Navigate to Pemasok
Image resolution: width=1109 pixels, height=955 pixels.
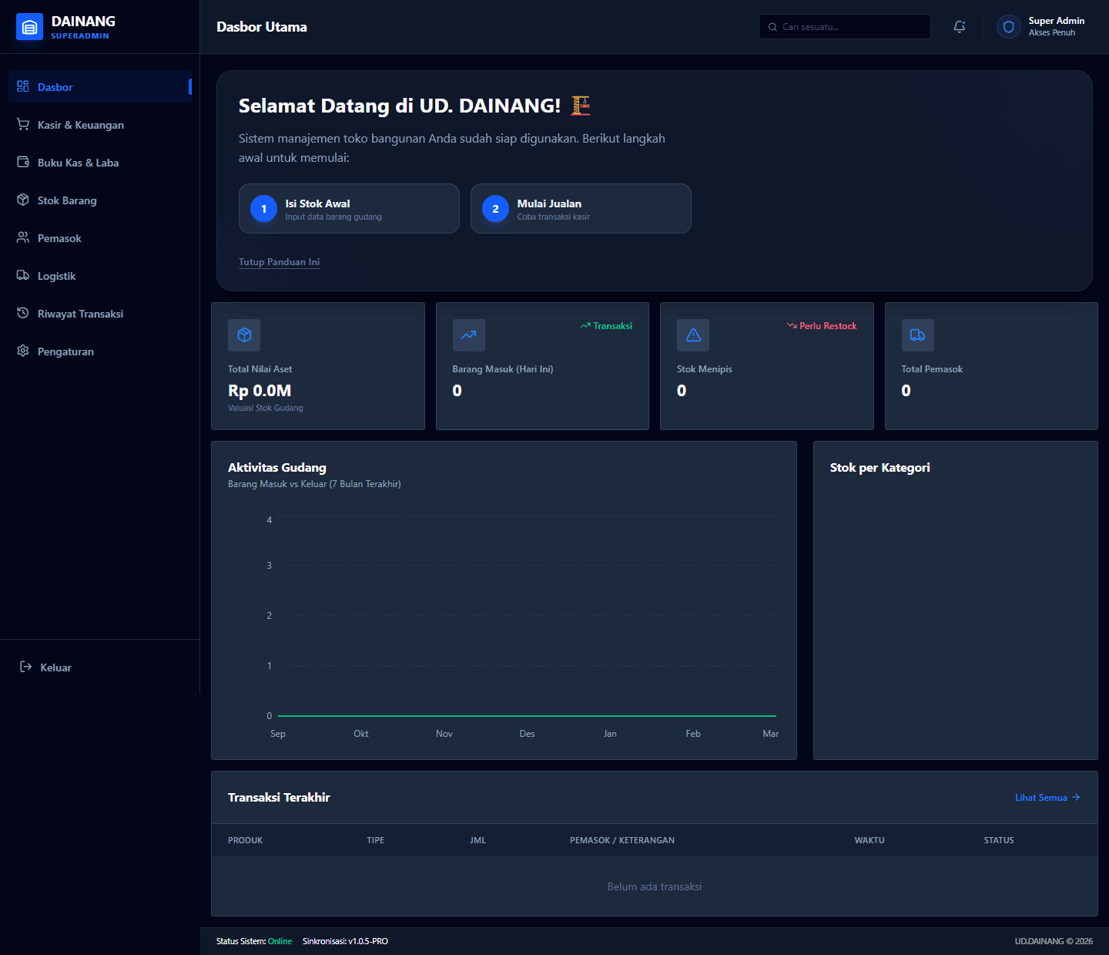100,237
